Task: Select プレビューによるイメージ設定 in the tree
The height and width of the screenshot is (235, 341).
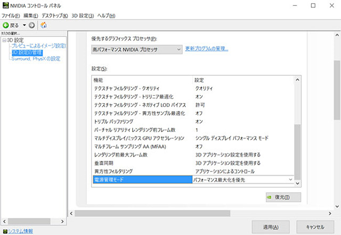Action: coord(39,46)
